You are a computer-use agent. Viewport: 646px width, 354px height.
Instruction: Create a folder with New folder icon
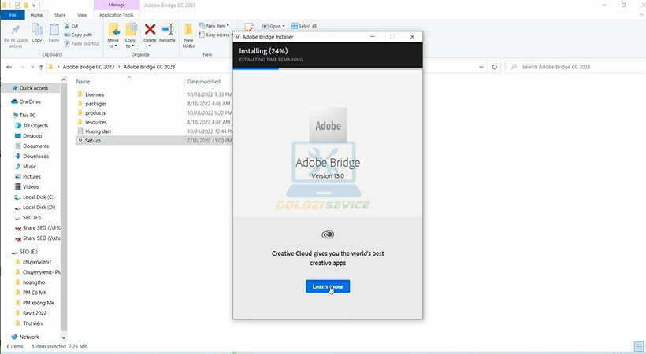(x=189, y=34)
